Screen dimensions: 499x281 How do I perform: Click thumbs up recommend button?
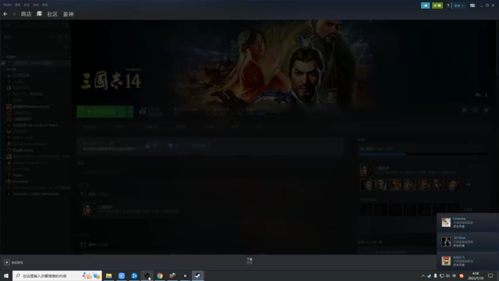point(150,145)
